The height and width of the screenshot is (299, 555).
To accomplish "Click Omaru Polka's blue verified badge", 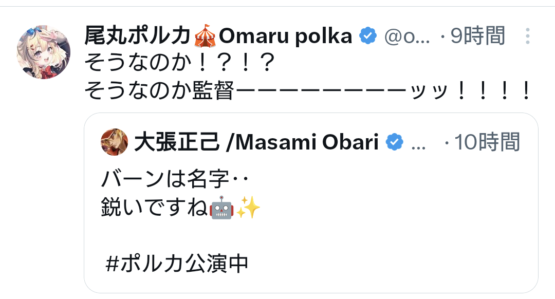I will pyautogui.click(x=367, y=36).
